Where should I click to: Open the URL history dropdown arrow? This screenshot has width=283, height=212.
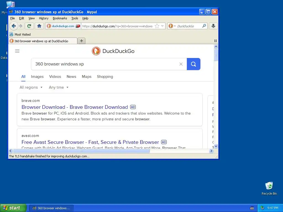pyautogui.click(x=163, y=26)
